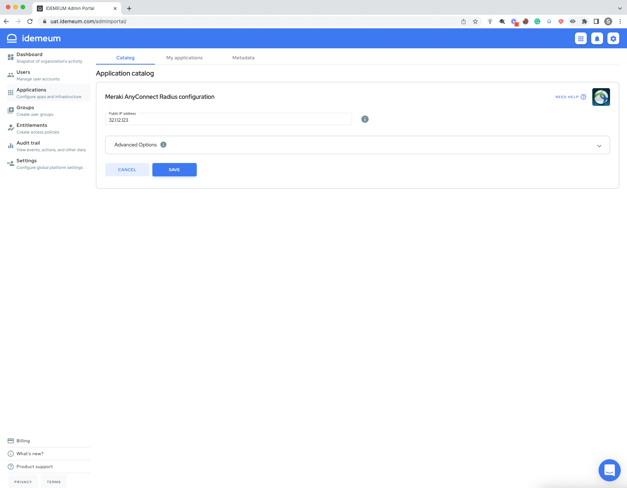
Task: Click the Groups sidebar icon
Action: click(x=11, y=110)
